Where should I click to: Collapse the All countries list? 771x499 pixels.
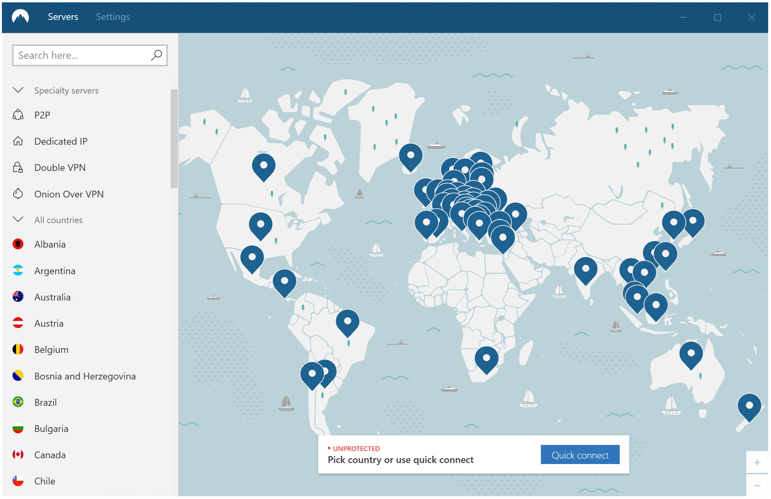click(x=18, y=219)
